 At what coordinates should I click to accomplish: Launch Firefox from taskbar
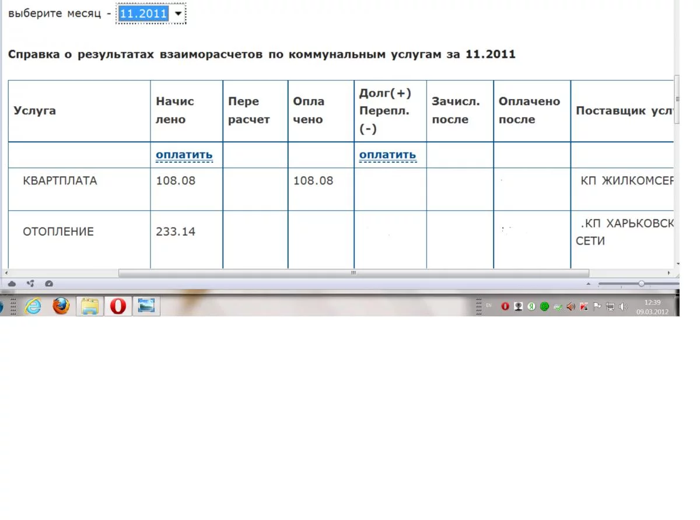pyautogui.click(x=61, y=306)
